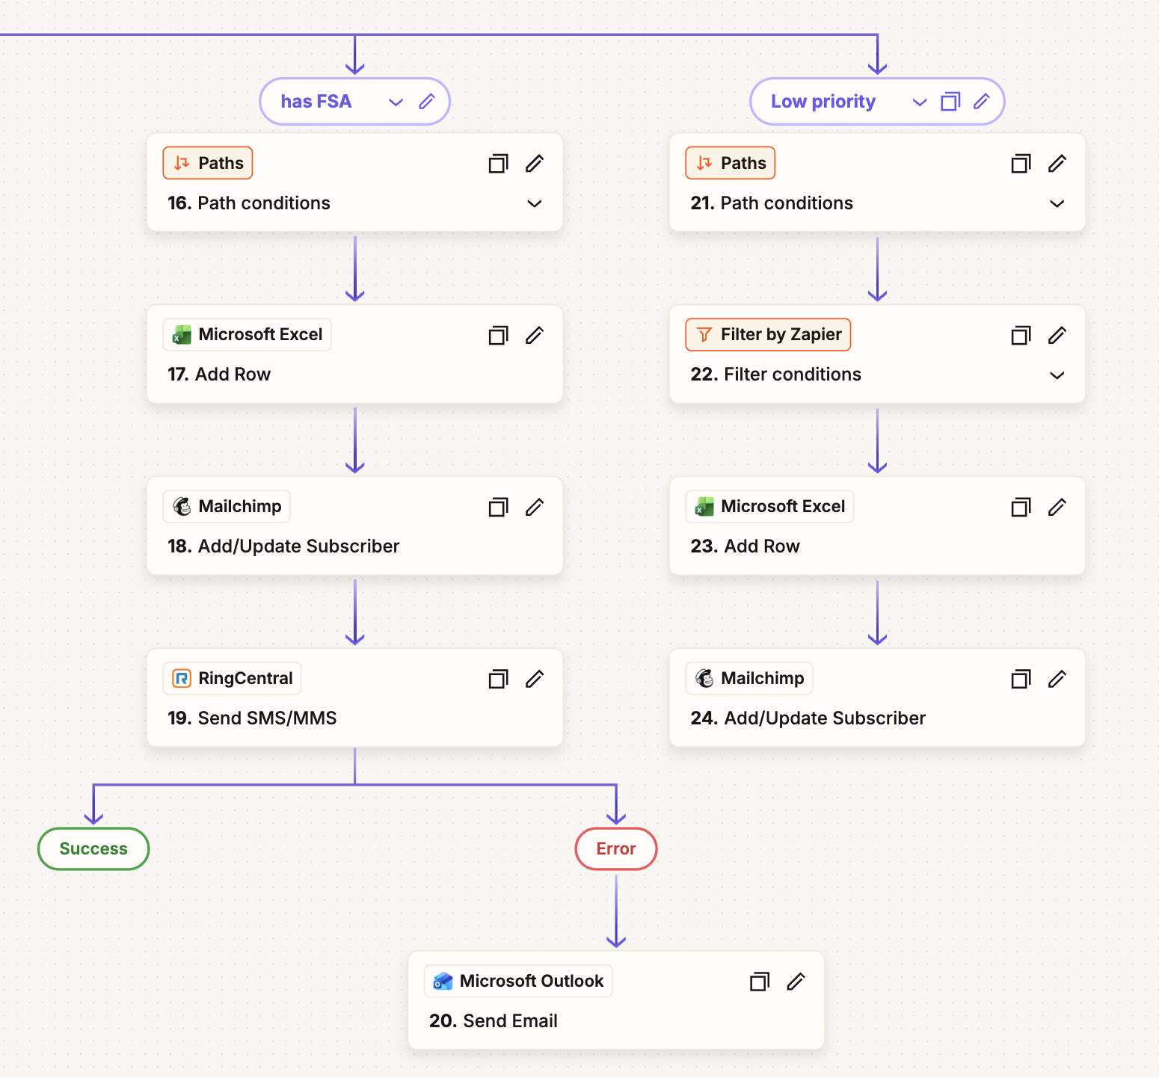Click the Microsoft Outlook icon on step 20

tap(443, 981)
